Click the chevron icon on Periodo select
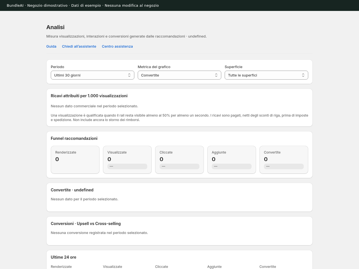The height and width of the screenshot is (269, 359). pyautogui.click(x=129, y=75)
